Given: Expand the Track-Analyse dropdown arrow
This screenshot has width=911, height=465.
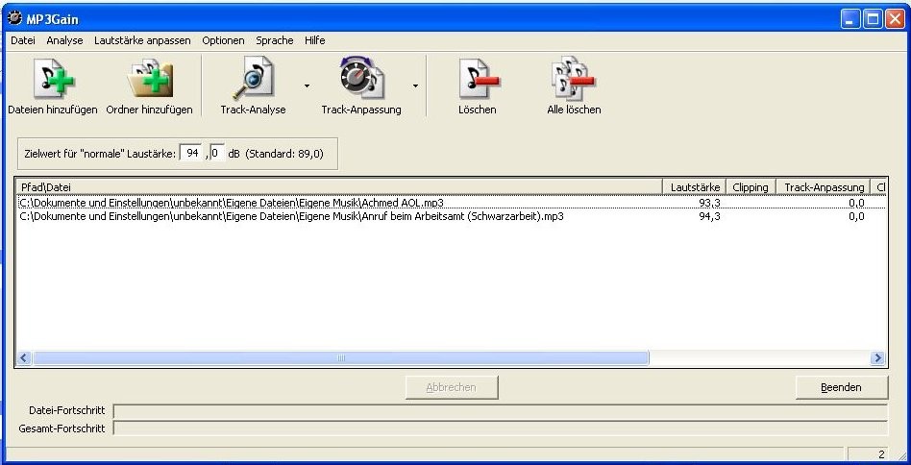Looking at the screenshot, I should (x=307, y=86).
